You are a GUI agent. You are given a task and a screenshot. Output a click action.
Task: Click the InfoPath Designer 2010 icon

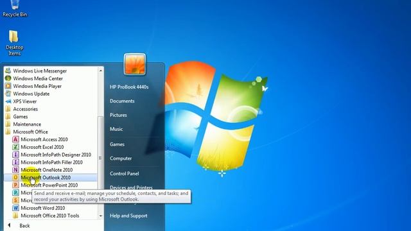[15, 155]
